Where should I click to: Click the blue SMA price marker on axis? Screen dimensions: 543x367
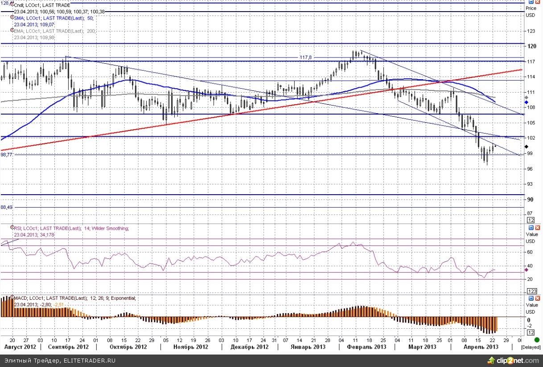(x=527, y=102)
